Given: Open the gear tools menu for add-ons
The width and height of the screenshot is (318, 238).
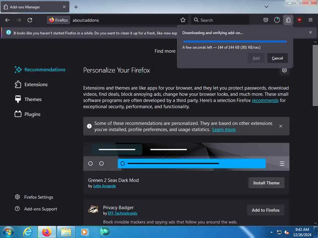Looking at the screenshot, I should click(x=284, y=70).
